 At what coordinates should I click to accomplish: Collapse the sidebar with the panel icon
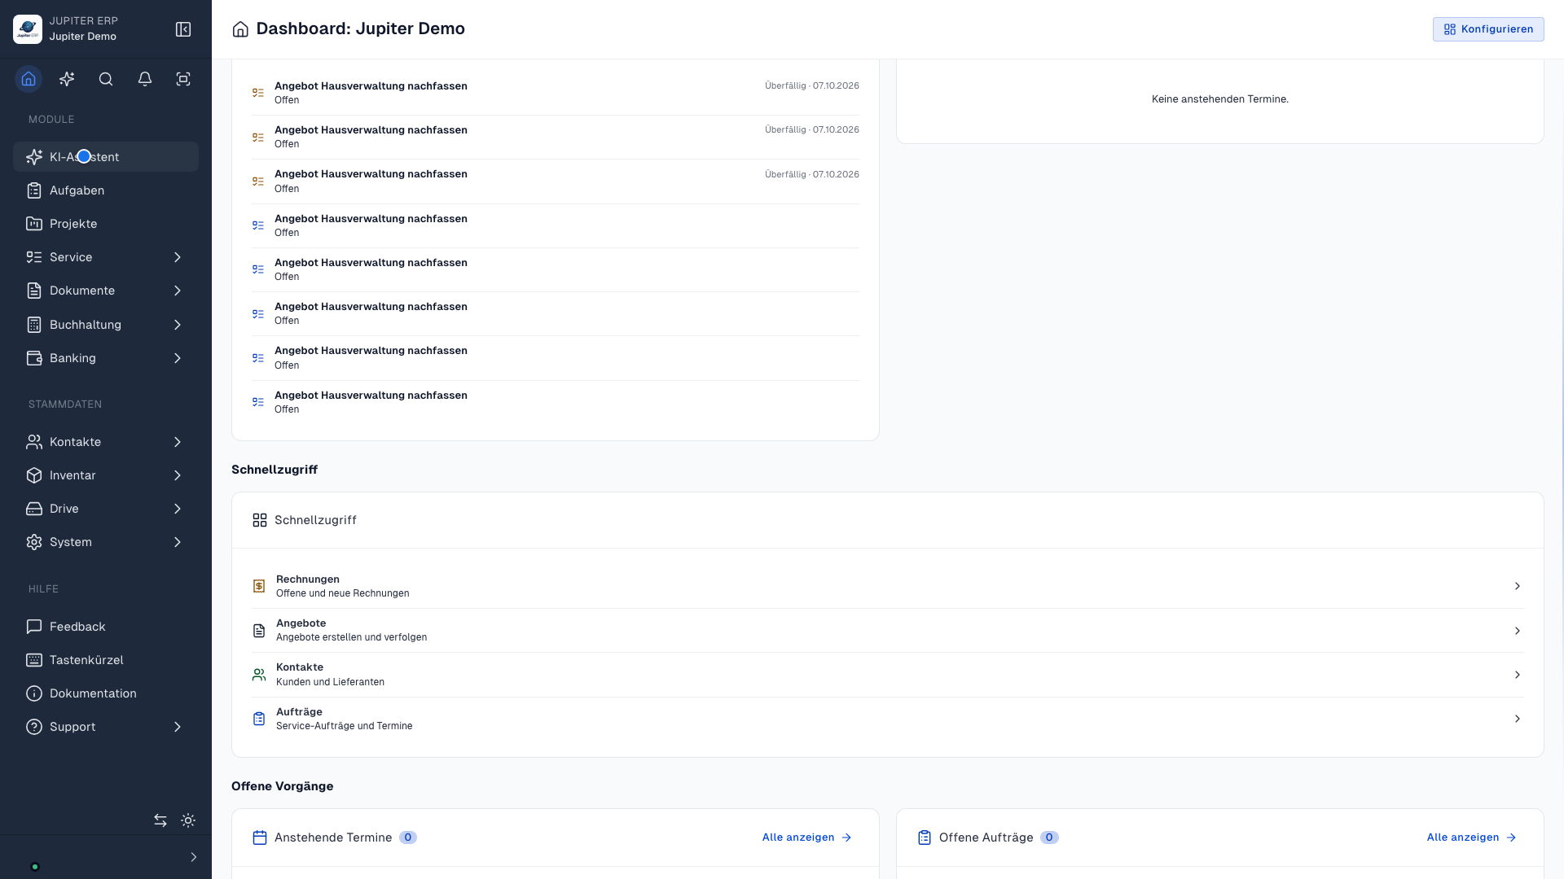coord(183,29)
